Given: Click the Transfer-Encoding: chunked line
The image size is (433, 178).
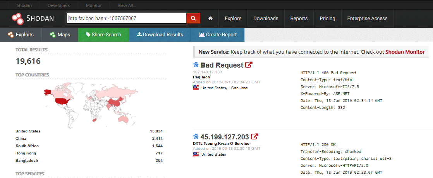Looking at the screenshot, I should [x=331, y=152].
